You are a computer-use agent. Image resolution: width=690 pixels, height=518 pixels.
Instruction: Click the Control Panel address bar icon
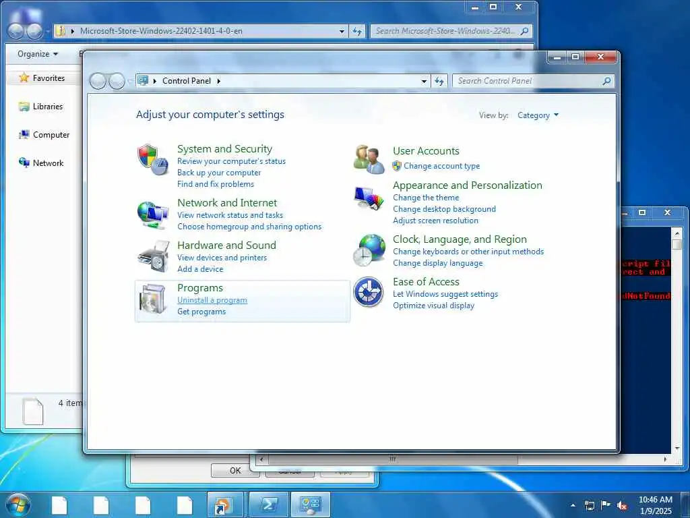[x=143, y=81]
